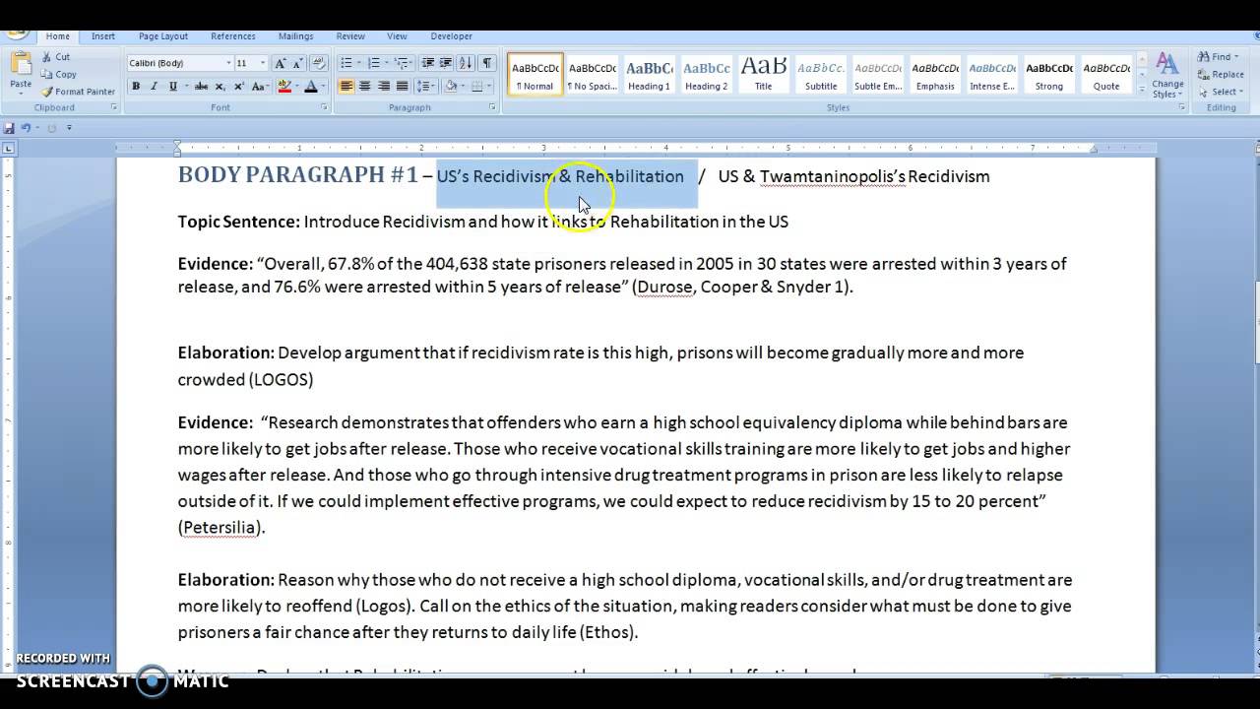Viewport: 1260px width, 709px height.
Task: Open the Clipboard pane launcher
Action: [x=114, y=107]
